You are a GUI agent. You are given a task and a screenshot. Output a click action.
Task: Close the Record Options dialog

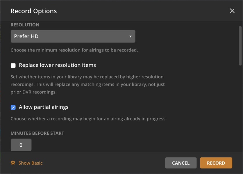[232, 11]
